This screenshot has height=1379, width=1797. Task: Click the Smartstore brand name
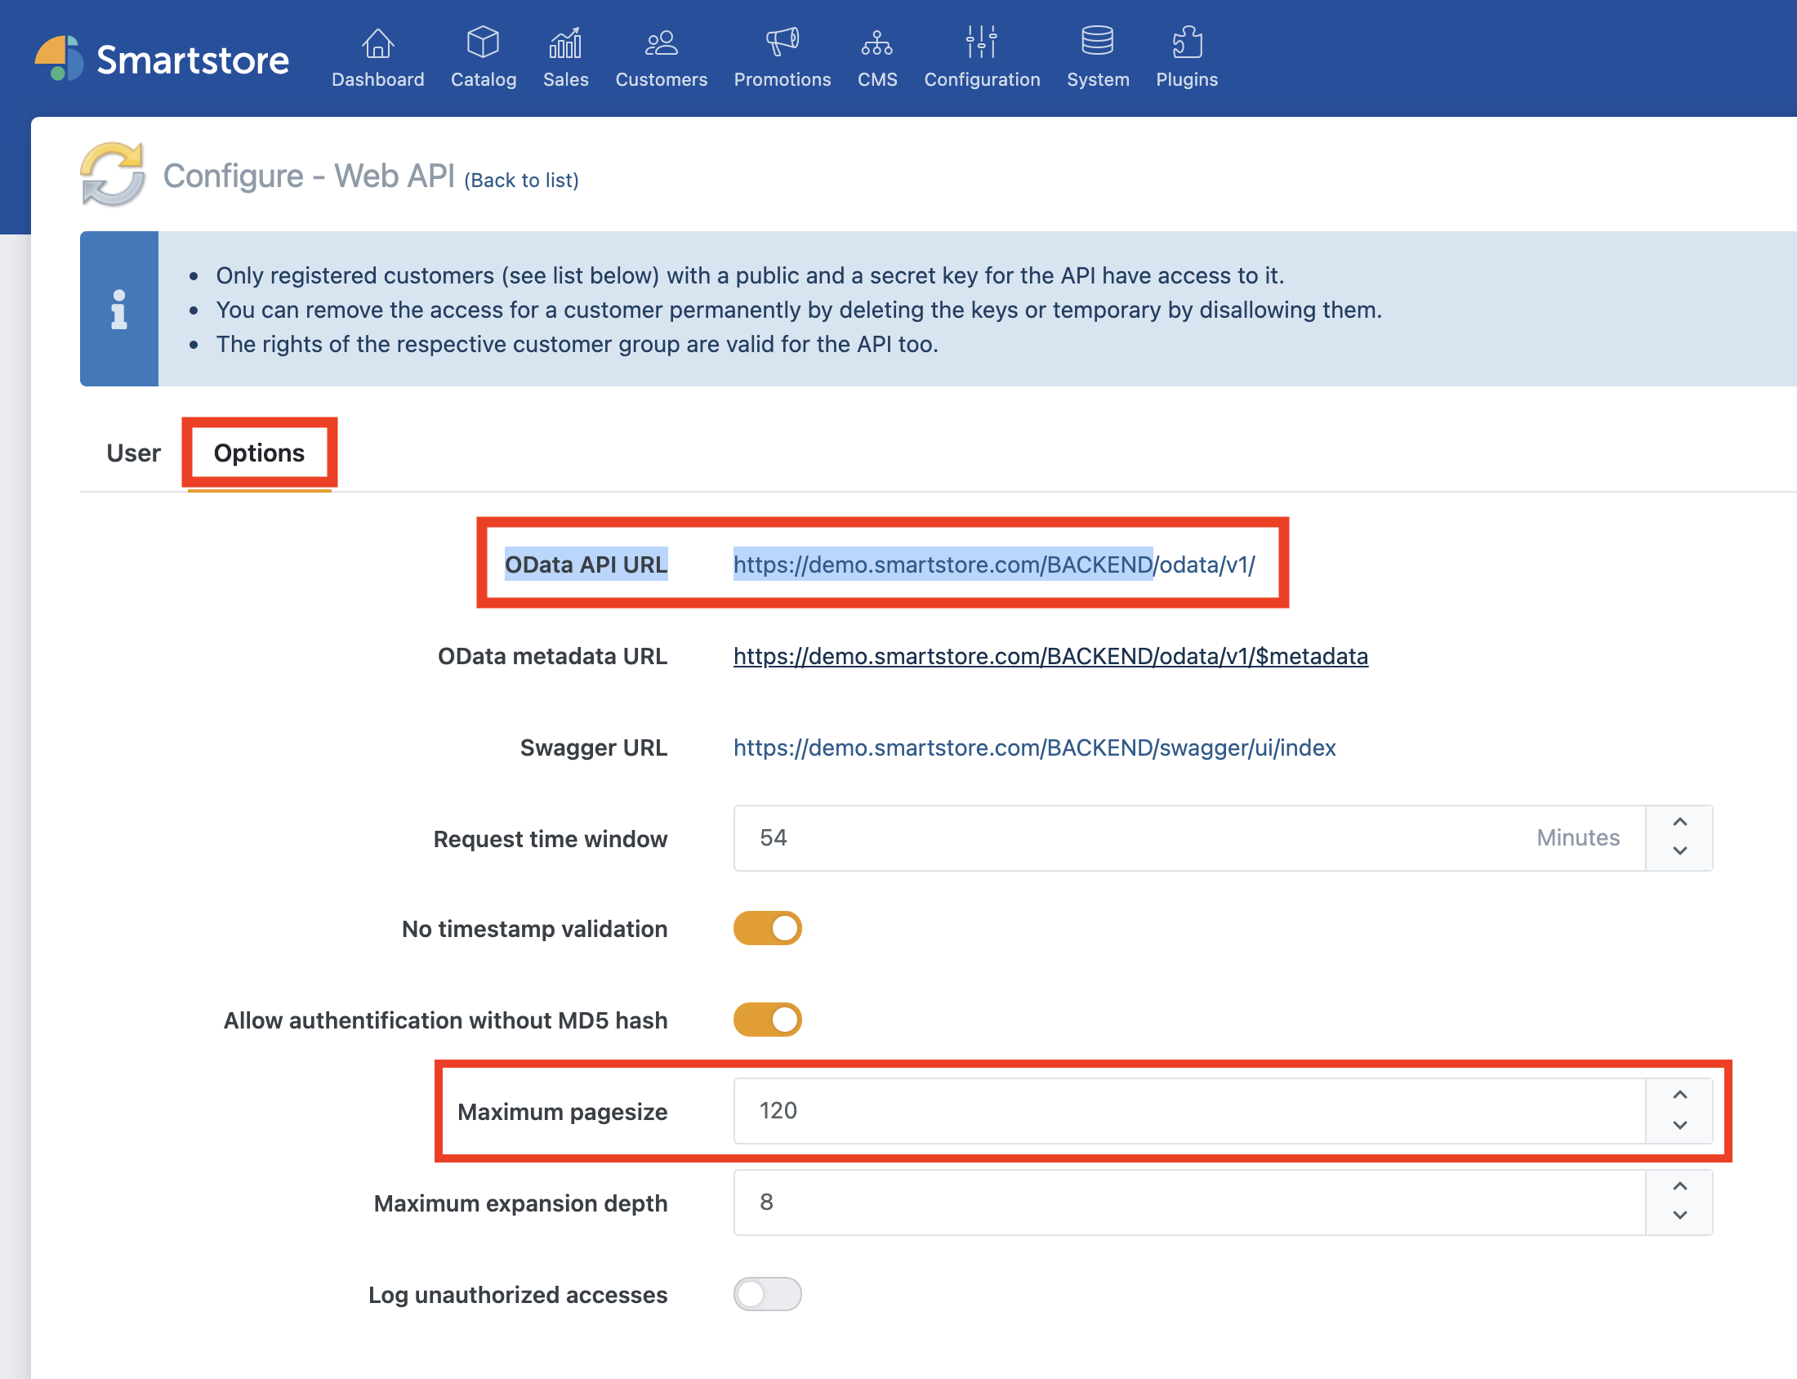(x=193, y=60)
